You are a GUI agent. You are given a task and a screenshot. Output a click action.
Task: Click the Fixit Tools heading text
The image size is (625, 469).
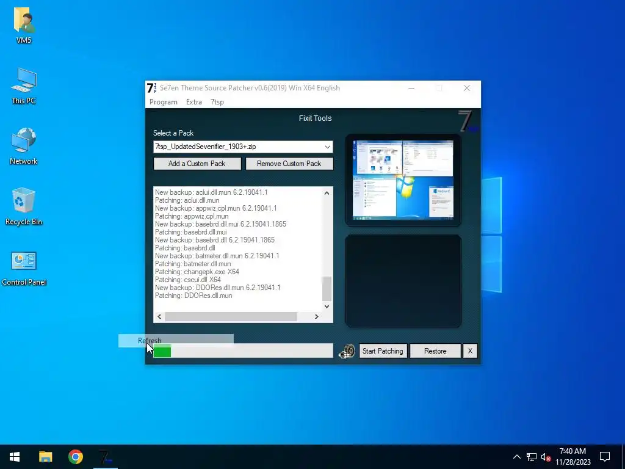coord(316,118)
